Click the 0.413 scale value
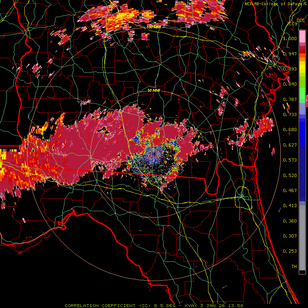Screen dimensions: 308x308 tap(290, 206)
